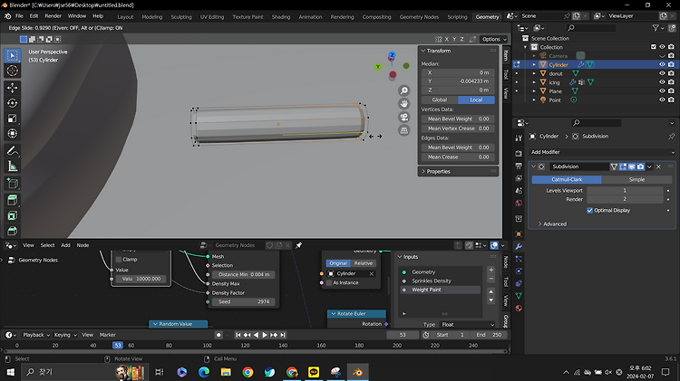Select the Annotate tool

(x=13, y=150)
